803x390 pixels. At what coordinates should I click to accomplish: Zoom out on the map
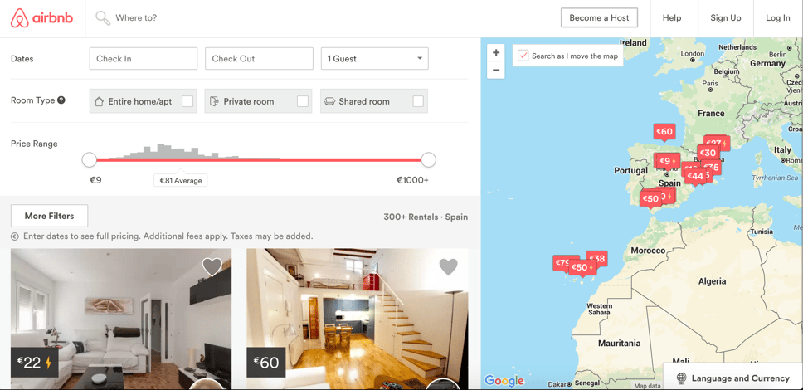pyautogui.click(x=496, y=71)
